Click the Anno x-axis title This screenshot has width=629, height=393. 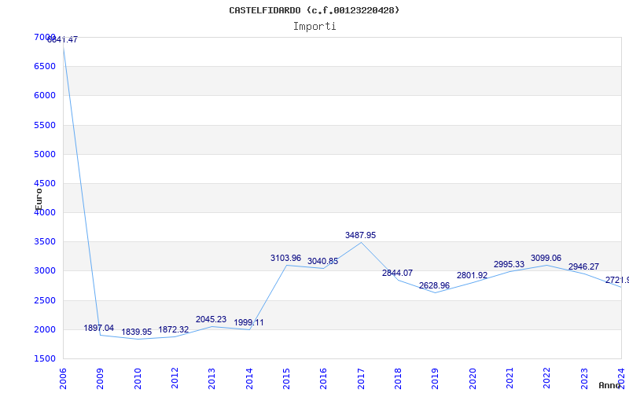coord(610,385)
